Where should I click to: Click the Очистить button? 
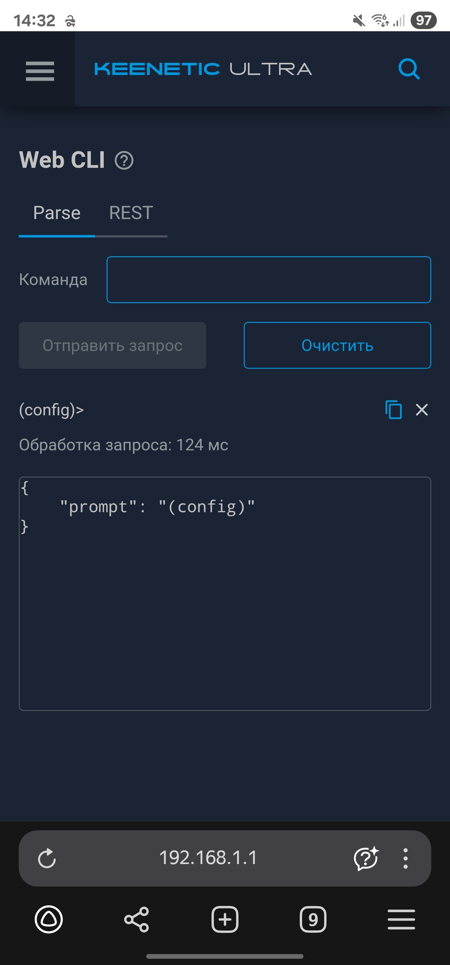(337, 345)
